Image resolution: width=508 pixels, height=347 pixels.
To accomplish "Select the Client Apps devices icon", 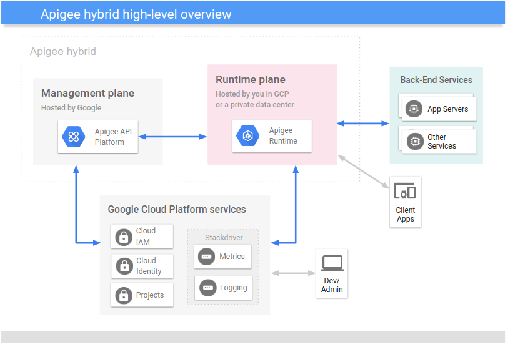I will click(405, 192).
